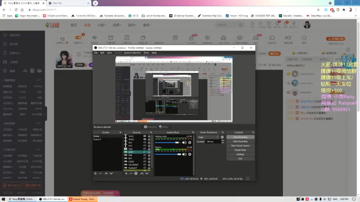Click the Stop Streaming button
Viewport: 360px width, 202px height.
coord(240,137)
